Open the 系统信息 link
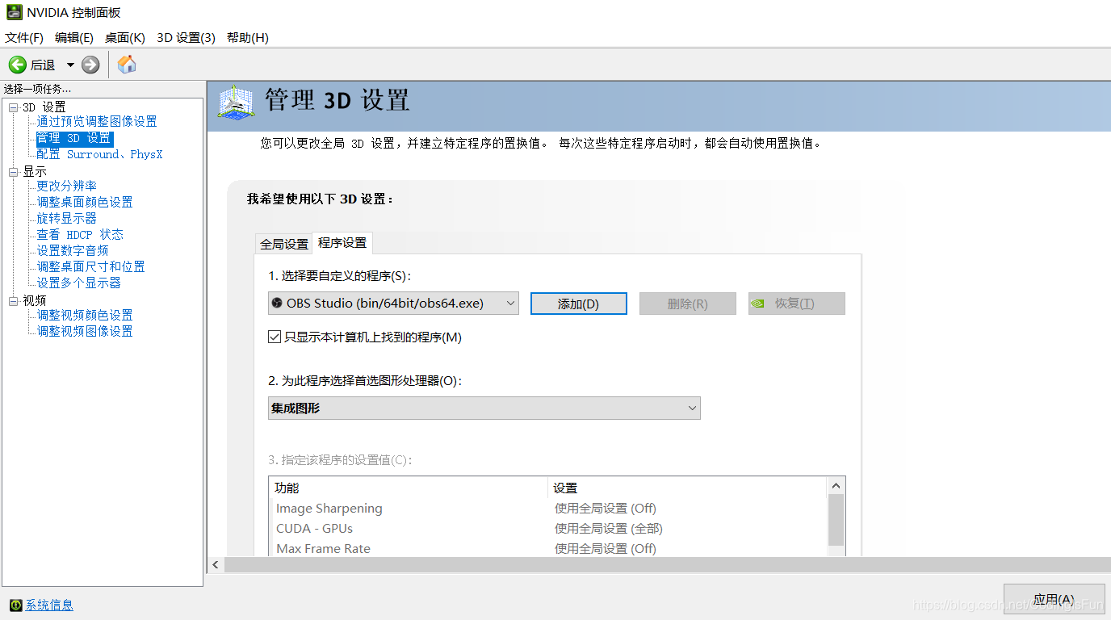The width and height of the screenshot is (1111, 620). (49, 605)
